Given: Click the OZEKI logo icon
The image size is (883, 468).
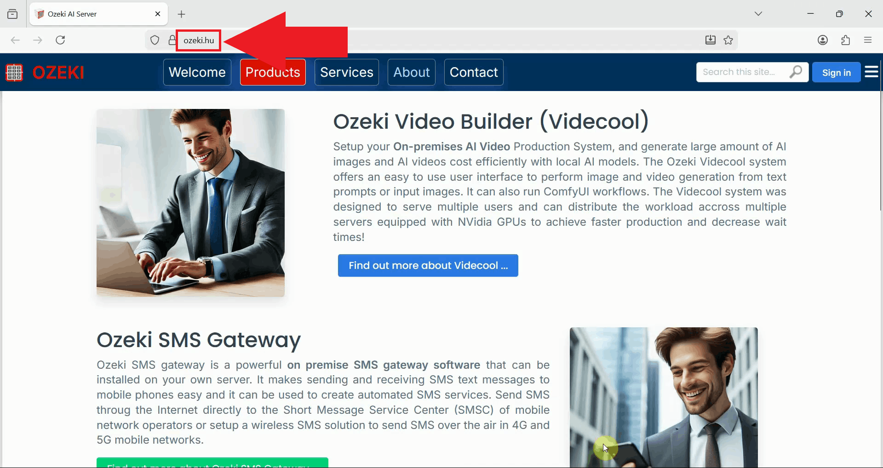Looking at the screenshot, I should (x=14, y=72).
